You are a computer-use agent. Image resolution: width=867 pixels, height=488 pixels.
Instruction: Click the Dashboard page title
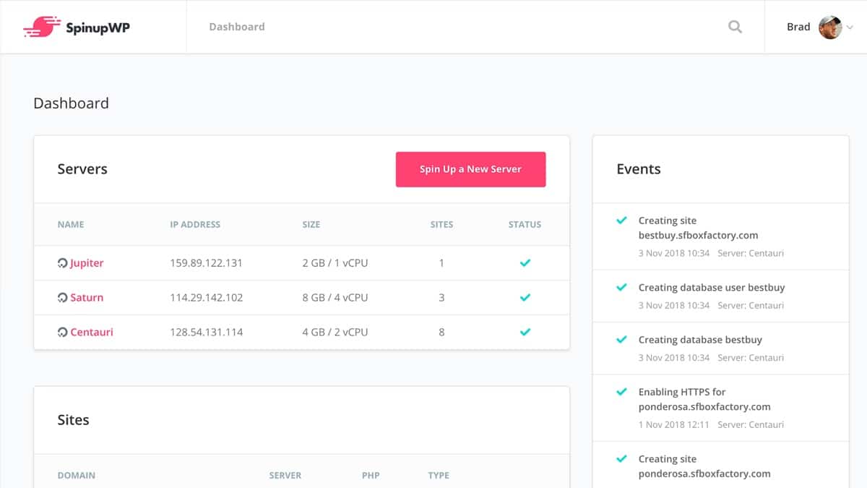pos(71,103)
